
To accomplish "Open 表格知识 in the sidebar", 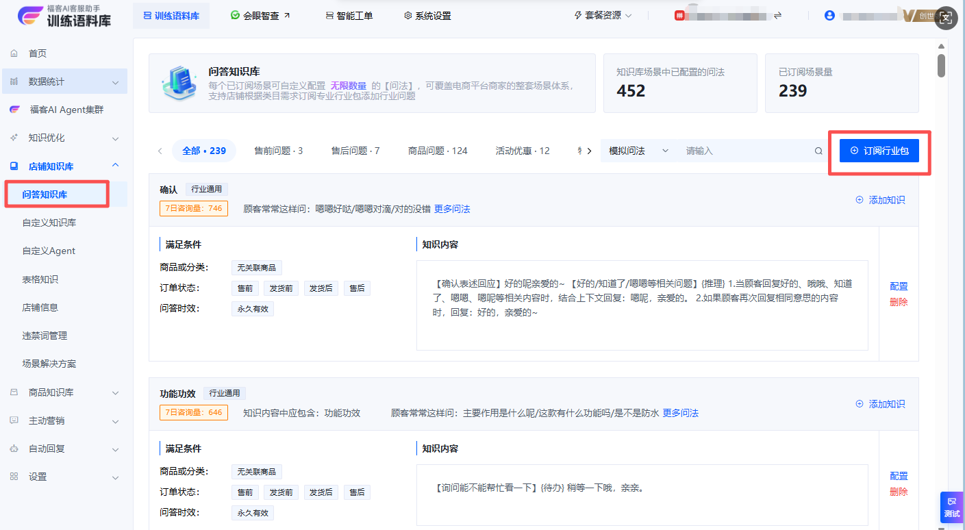I will pos(40,279).
